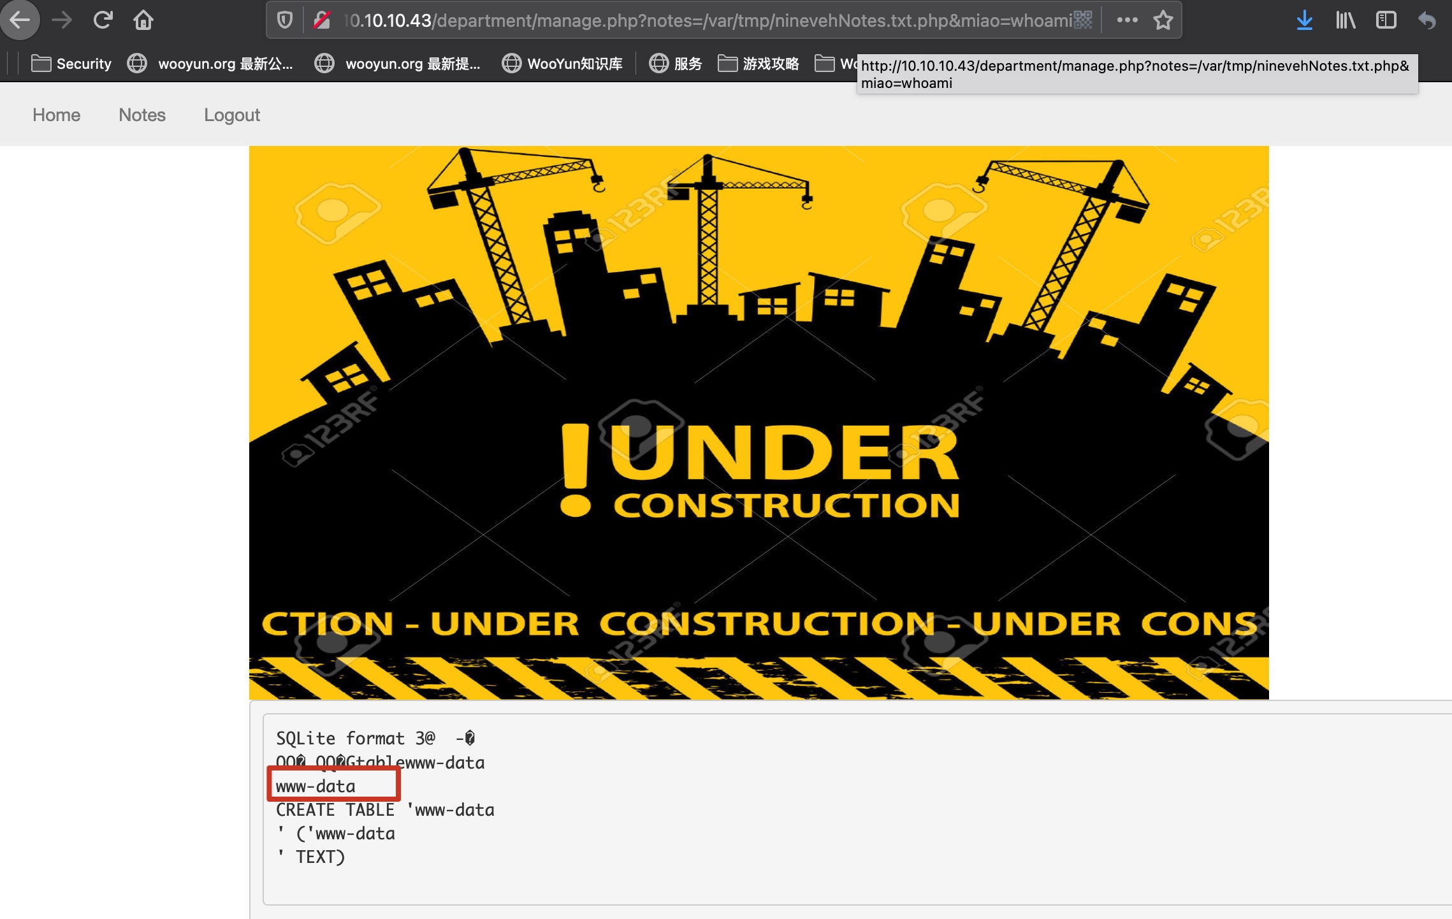Click the browser back arrow button
Viewport: 1452px width, 919px height.
20,20
